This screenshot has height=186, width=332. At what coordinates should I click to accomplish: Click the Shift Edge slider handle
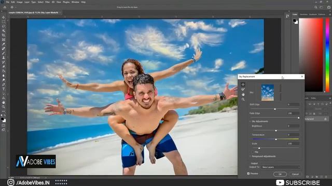[x=275, y=109]
